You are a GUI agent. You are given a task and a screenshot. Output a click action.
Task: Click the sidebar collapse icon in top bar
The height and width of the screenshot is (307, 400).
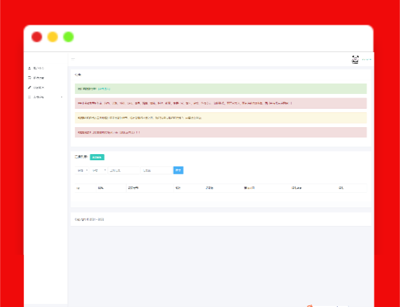(73, 59)
